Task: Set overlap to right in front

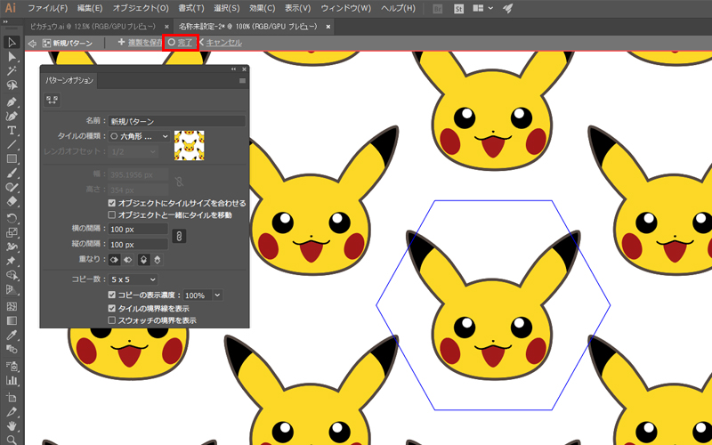Action: 128,260
